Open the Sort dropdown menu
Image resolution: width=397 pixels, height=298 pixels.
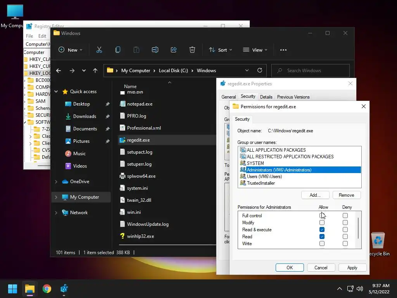tap(220, 50)
